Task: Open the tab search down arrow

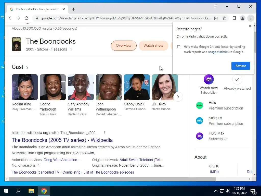Action: coord(215,6)
